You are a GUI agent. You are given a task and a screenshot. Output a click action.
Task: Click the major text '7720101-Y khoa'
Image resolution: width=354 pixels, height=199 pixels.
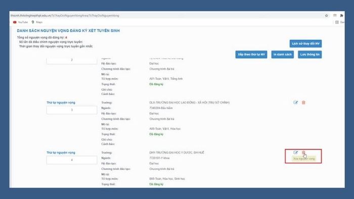pos(159,158)
